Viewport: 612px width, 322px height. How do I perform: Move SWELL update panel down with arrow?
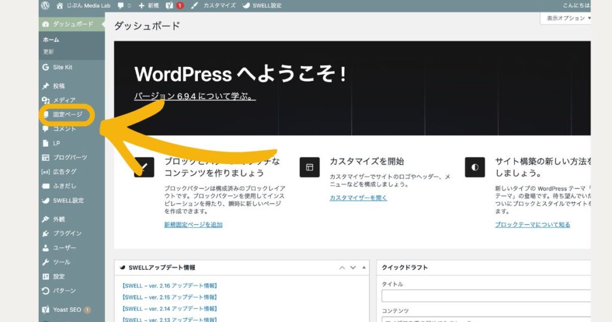tap(353, 268)
